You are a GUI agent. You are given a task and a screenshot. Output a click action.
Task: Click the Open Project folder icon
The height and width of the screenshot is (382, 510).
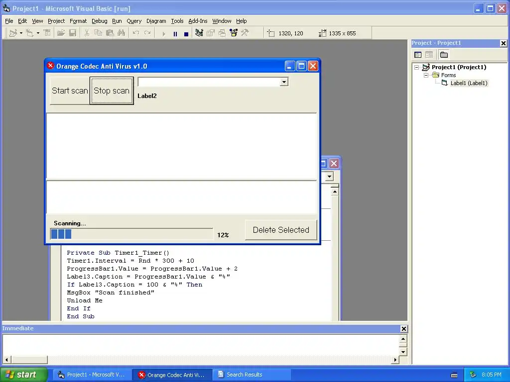tap(61, 33)
